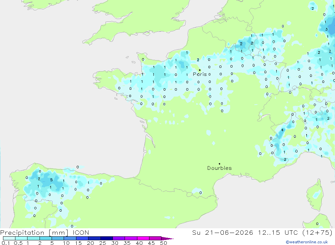Select the black dot marking Paris

coord(200,70)
